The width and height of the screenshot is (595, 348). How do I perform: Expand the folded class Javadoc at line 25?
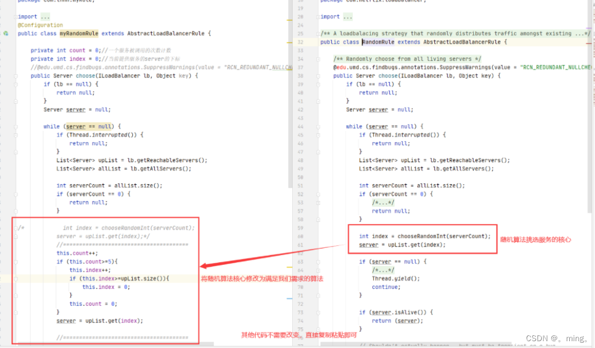coord(319,33)
